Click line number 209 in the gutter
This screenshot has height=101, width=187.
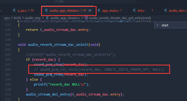pos(8,85)
